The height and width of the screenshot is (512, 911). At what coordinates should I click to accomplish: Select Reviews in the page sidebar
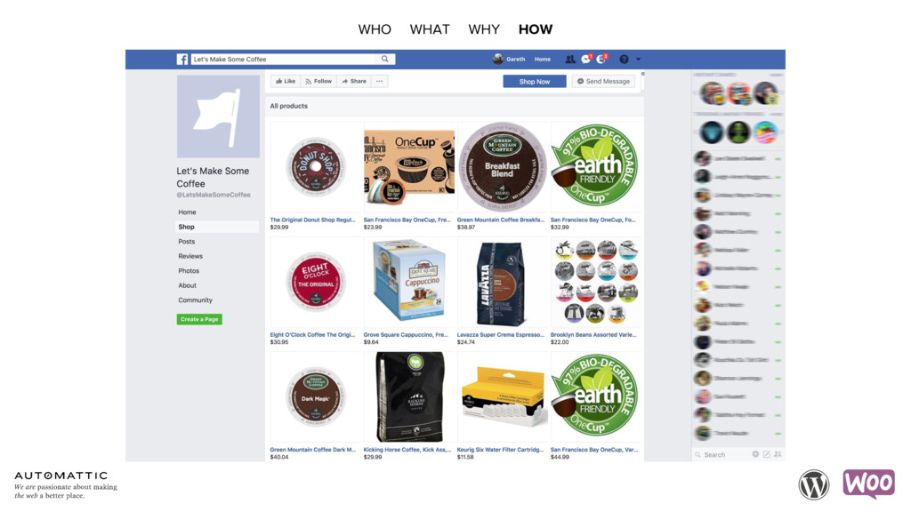tap(190, 256)
